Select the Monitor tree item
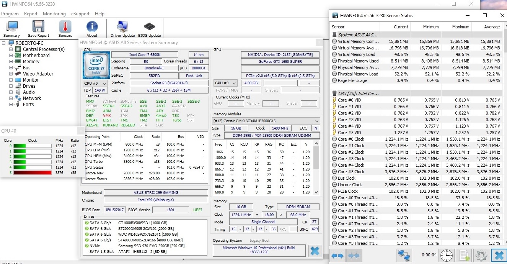The height and width of the screenshot is (264, 507). pos(31,80)
